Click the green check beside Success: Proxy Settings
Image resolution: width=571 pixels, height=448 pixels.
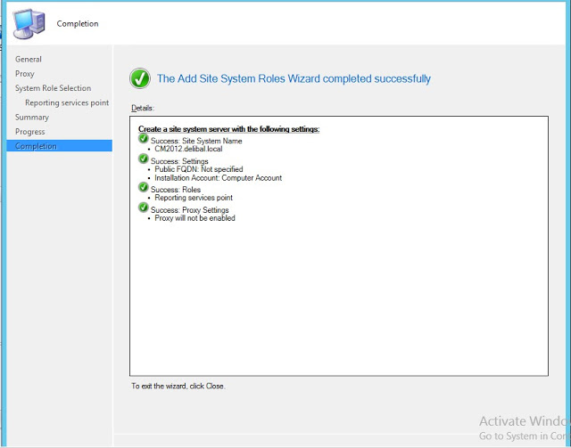pyautogui.click(x=144, y=208)
